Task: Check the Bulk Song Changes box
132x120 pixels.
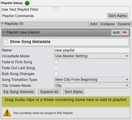Action: tap(56, 74)
